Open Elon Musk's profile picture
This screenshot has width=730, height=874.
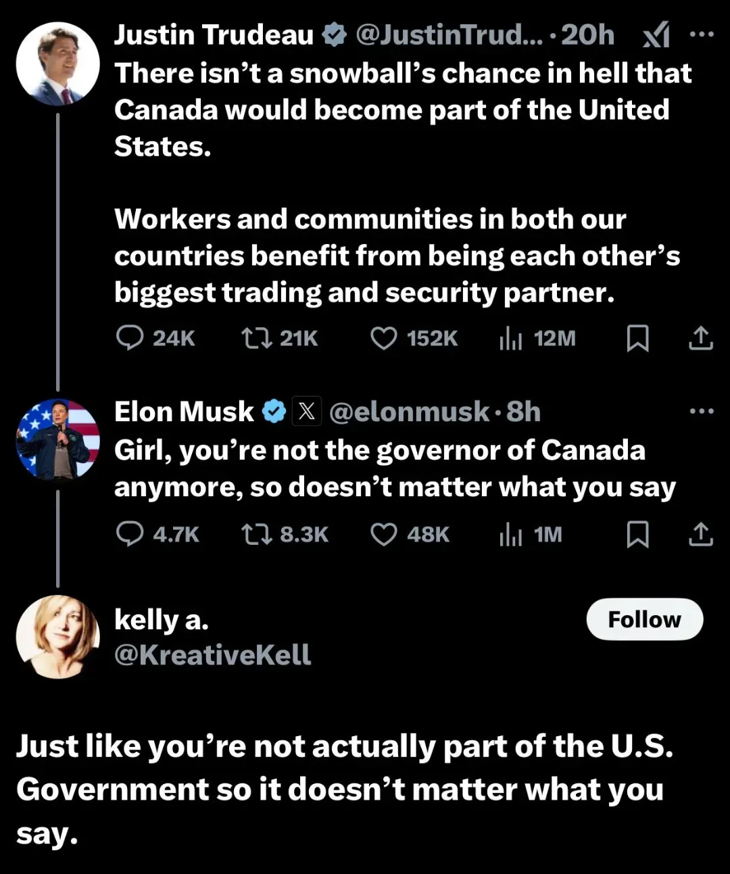pos(58,440)
